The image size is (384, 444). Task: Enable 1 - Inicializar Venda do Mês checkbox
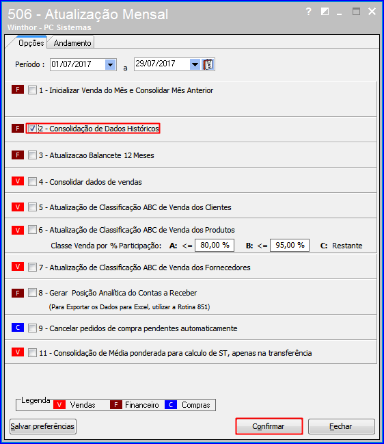(x=32, y=90)
